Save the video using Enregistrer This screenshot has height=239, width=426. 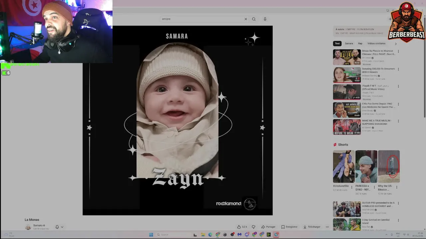pos(289,227)
